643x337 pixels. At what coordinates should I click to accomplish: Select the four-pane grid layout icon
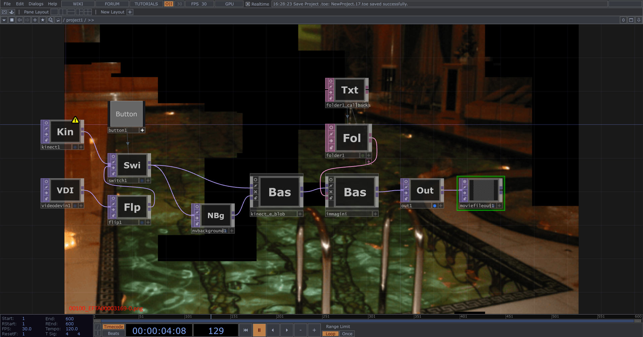click(88, 12)
